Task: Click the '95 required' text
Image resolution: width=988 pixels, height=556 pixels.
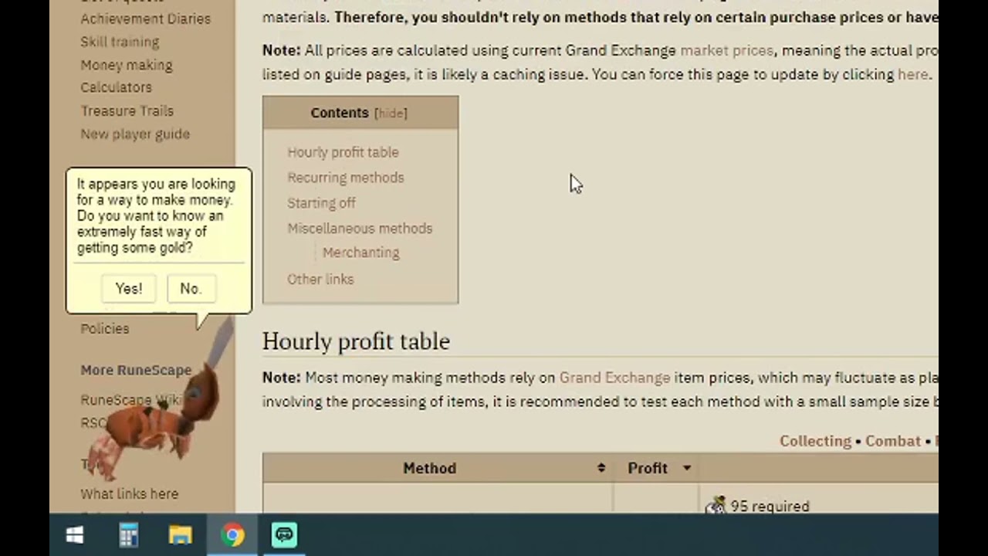Action: (x=770, y=507)
